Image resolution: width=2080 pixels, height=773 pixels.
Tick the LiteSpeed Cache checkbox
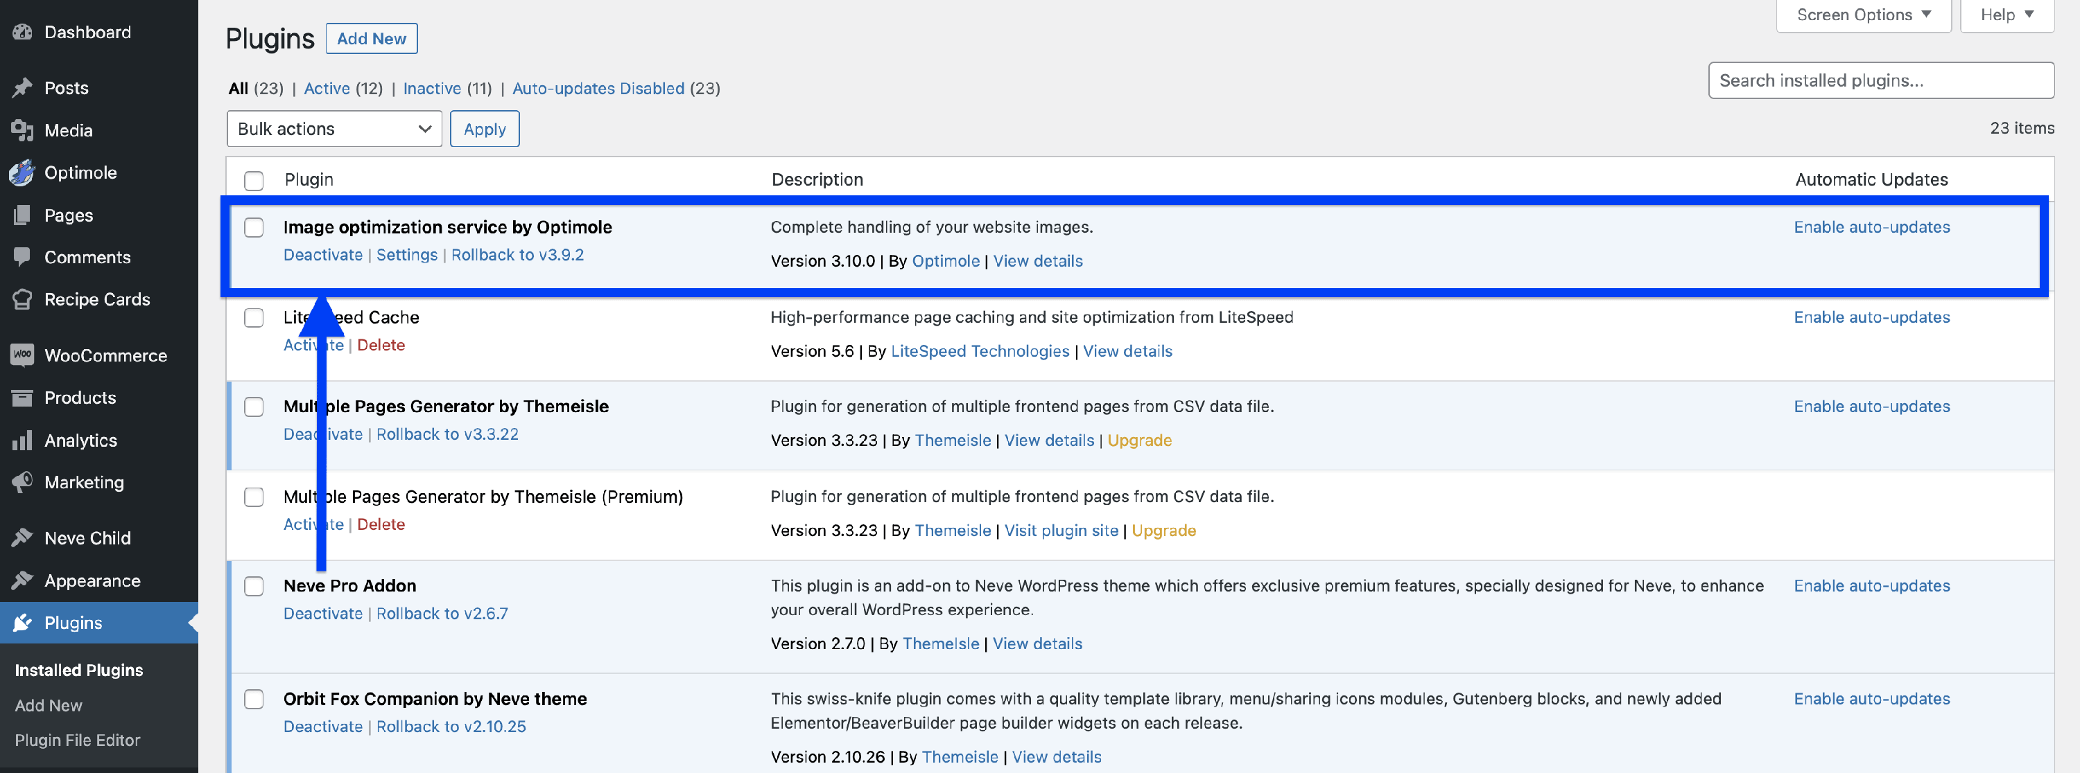click(x=254, y=318)
